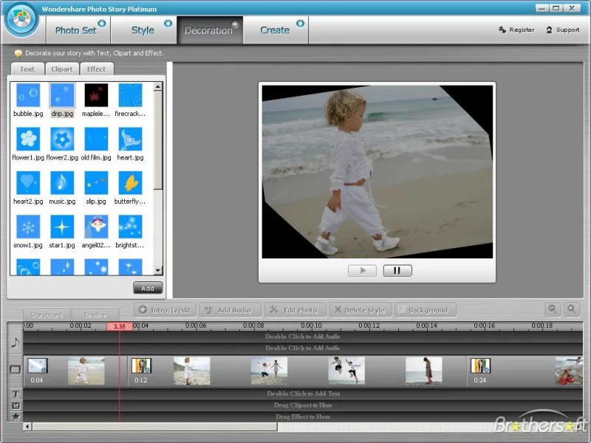
Task: Click the effect track star icon
Action: [x=16, y=416]
